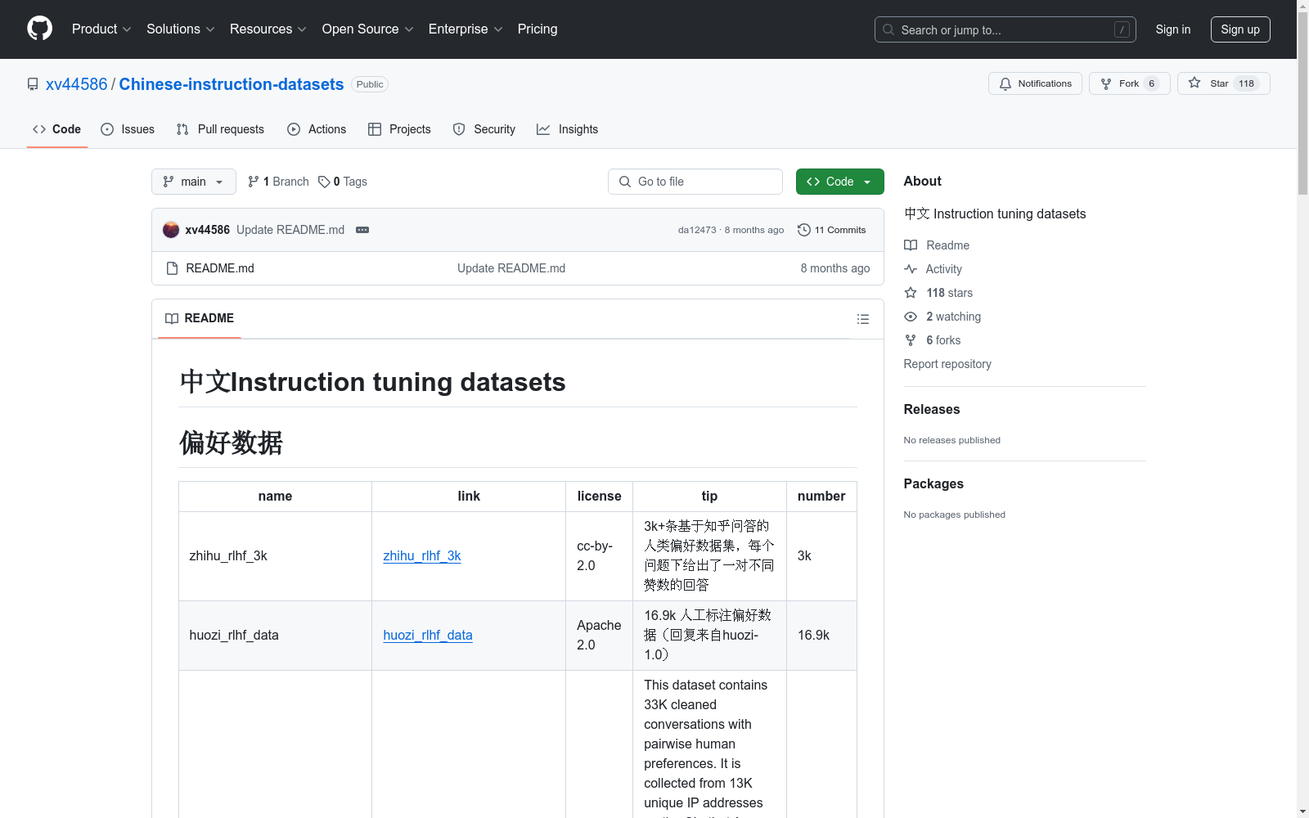Switch to the Projects tab
Screen dimensions: 1309x818
[399, 129]
